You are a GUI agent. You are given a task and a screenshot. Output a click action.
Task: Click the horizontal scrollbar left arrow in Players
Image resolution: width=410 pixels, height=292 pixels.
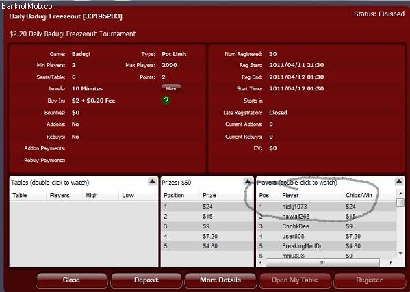(260, 263)
